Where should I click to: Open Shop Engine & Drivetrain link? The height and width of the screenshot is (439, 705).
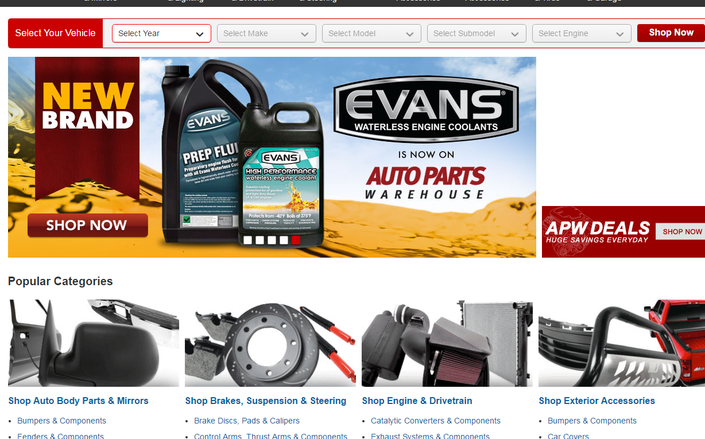click(x=417, y=401)
